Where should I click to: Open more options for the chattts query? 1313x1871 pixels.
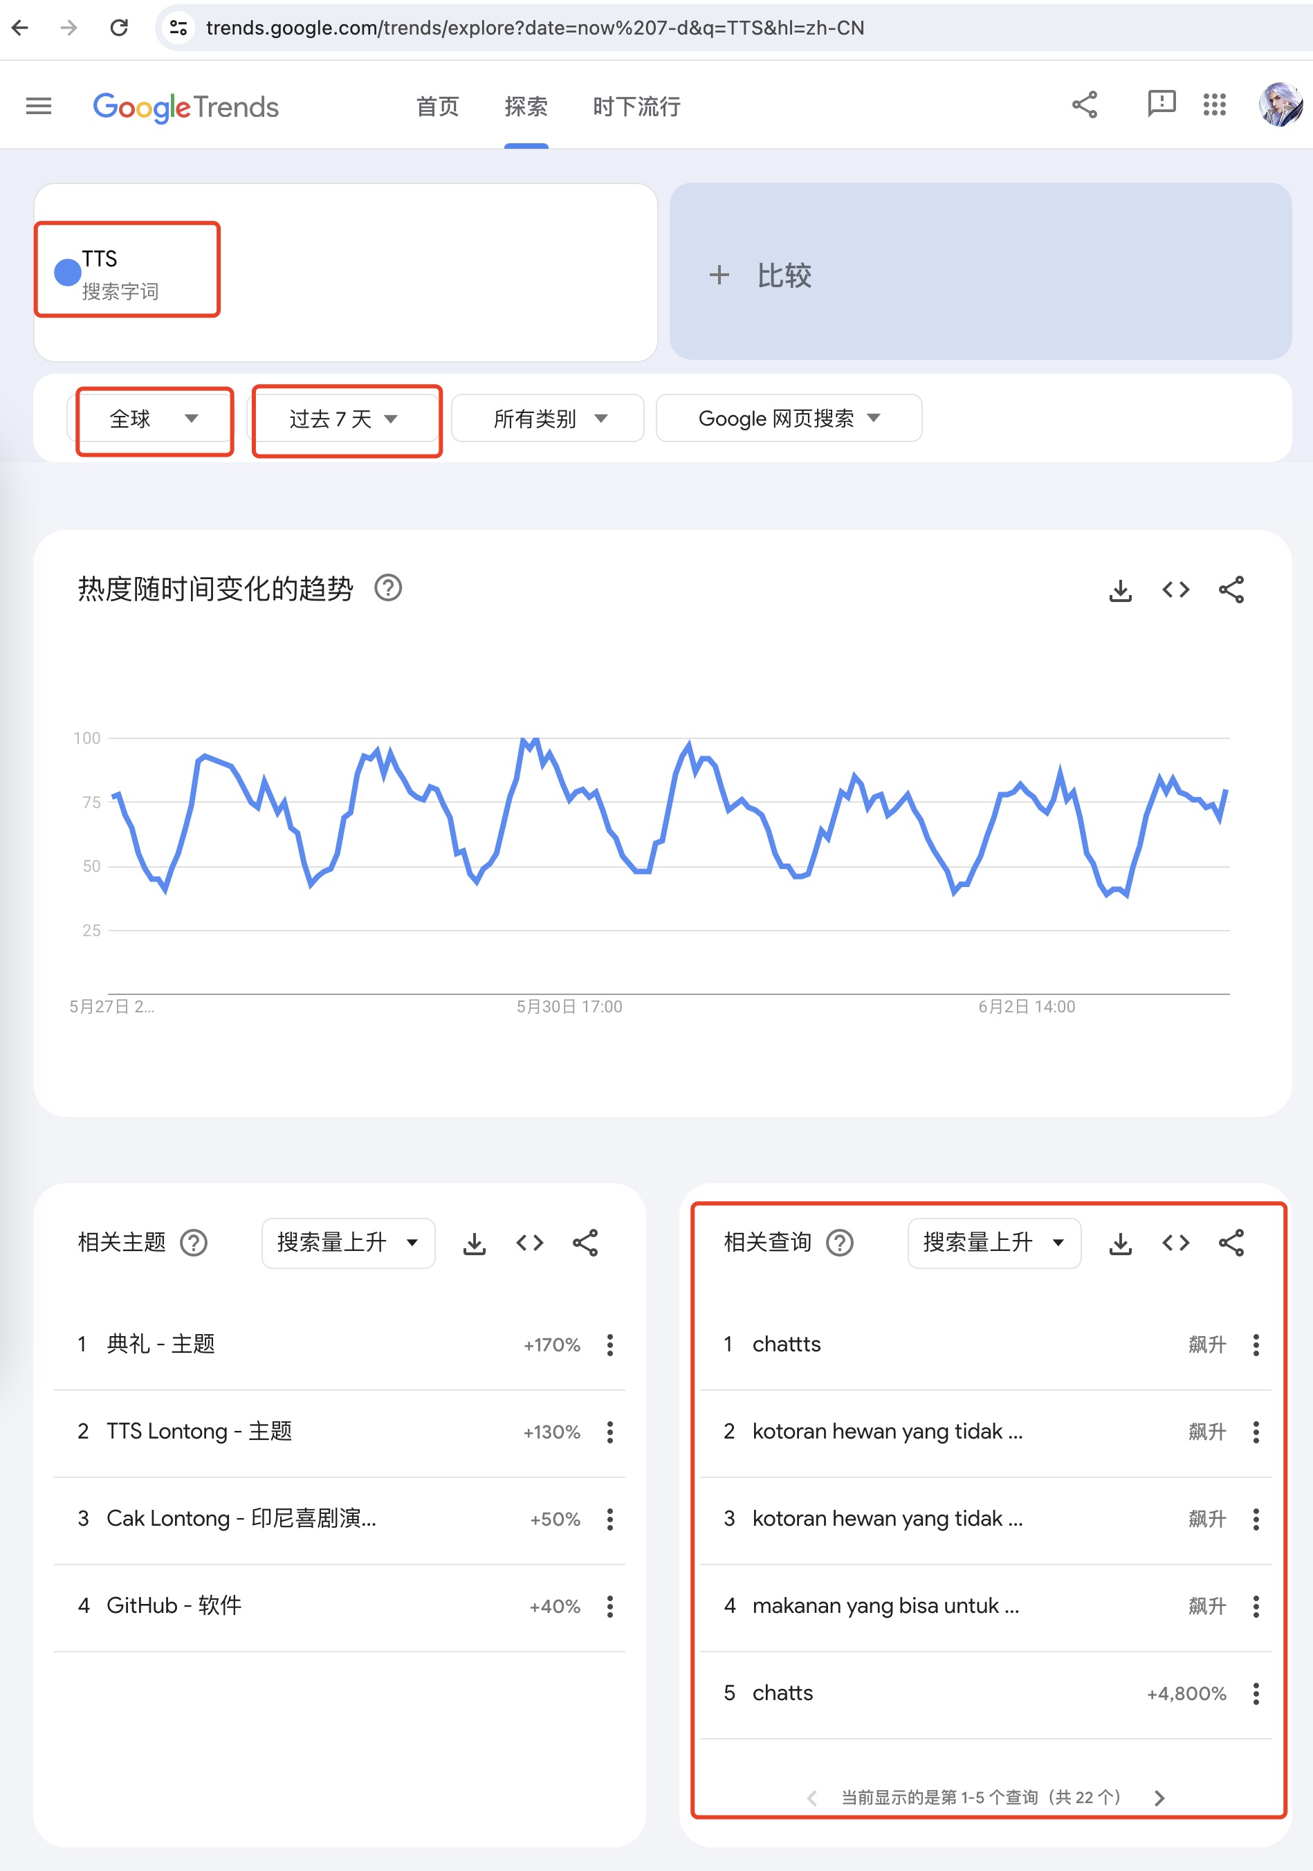[1256, 1344]
